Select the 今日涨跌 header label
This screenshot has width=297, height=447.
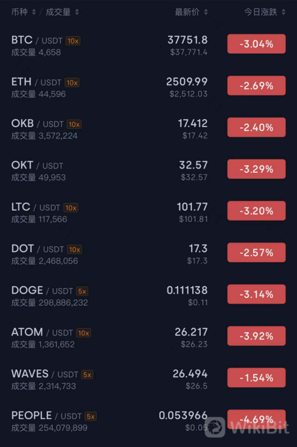pos(260,12)
